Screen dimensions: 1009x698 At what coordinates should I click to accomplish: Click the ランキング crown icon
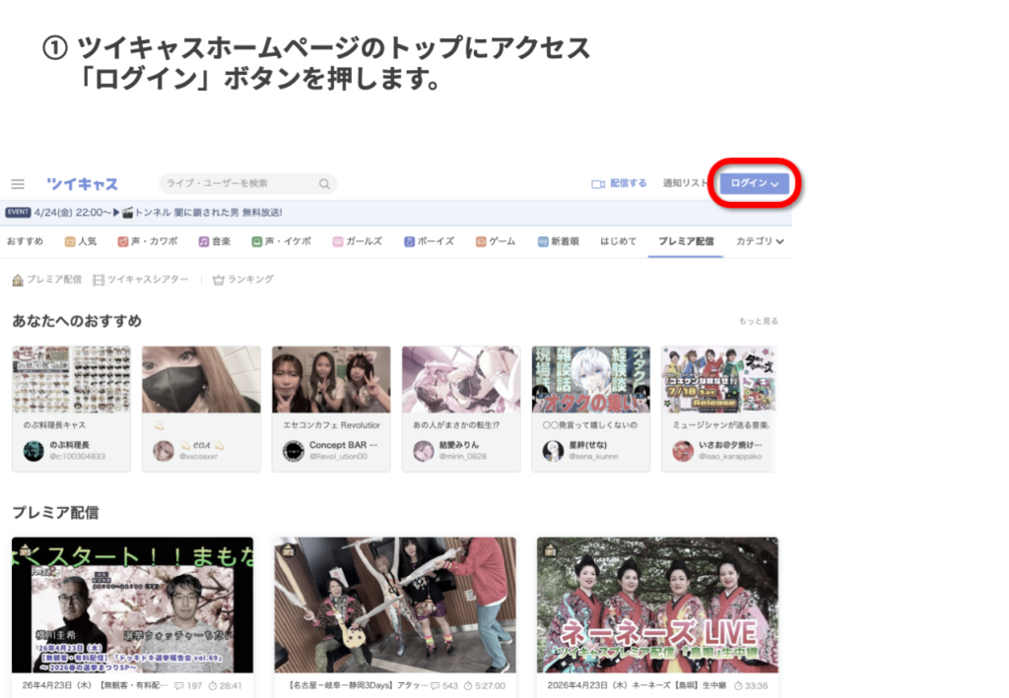coord(219,281)
